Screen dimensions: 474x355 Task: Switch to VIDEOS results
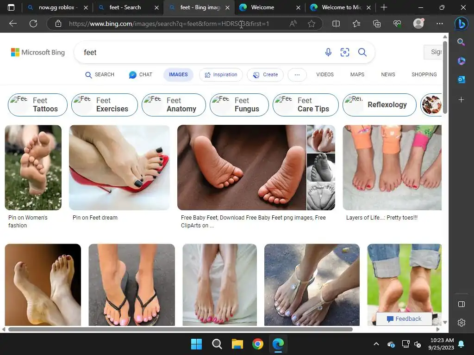[325, 74]
